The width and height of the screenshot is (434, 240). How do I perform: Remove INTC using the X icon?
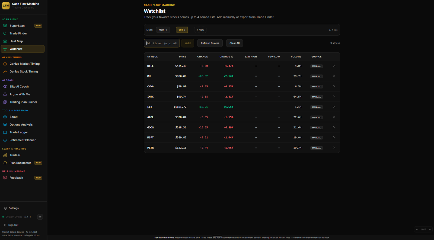point(334,97)
